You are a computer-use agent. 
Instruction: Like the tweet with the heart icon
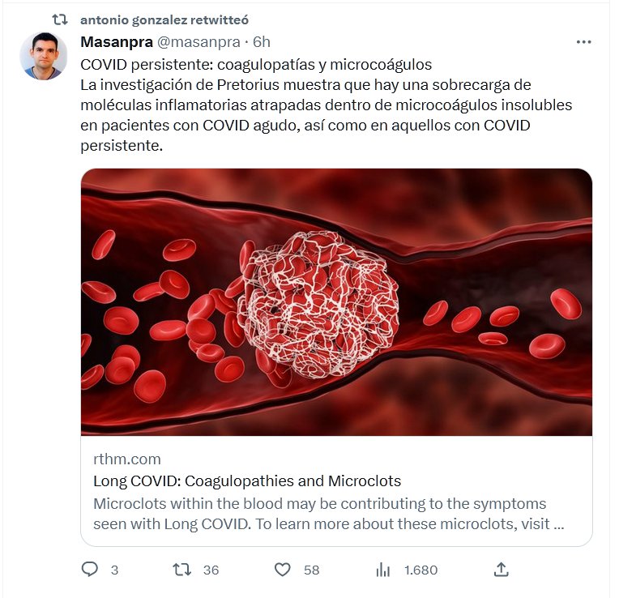click(282, 570)
